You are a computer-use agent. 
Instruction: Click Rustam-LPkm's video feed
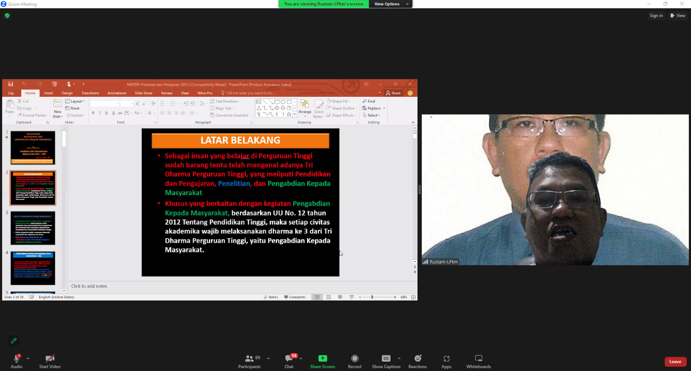[x=555, y=190]
